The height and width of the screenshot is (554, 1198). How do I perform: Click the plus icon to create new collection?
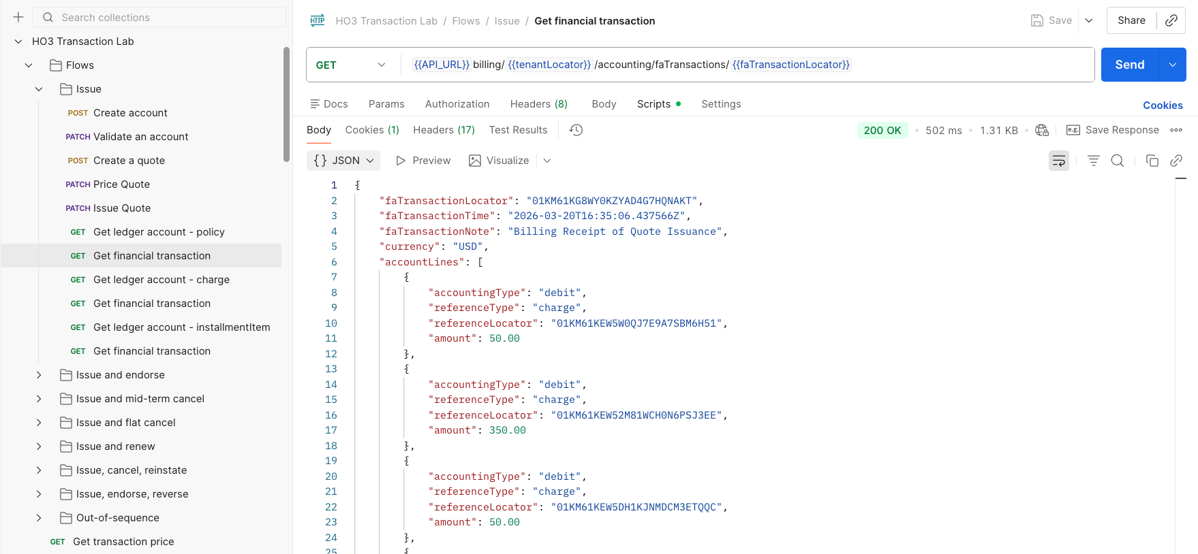pyautogui.click(x=18, y=17)
